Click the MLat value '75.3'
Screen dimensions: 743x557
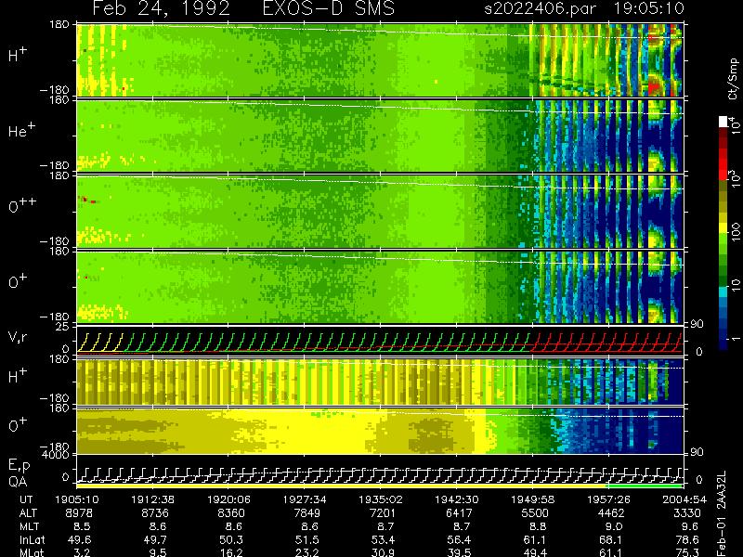pyautogui.click(x=687, y=552)
